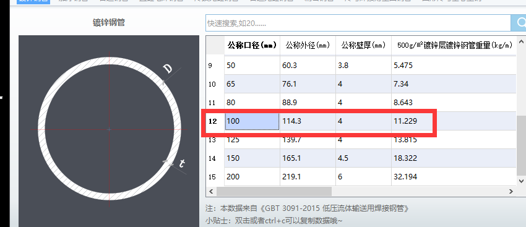Click the cell with diameter 80

tap(252, 103)
